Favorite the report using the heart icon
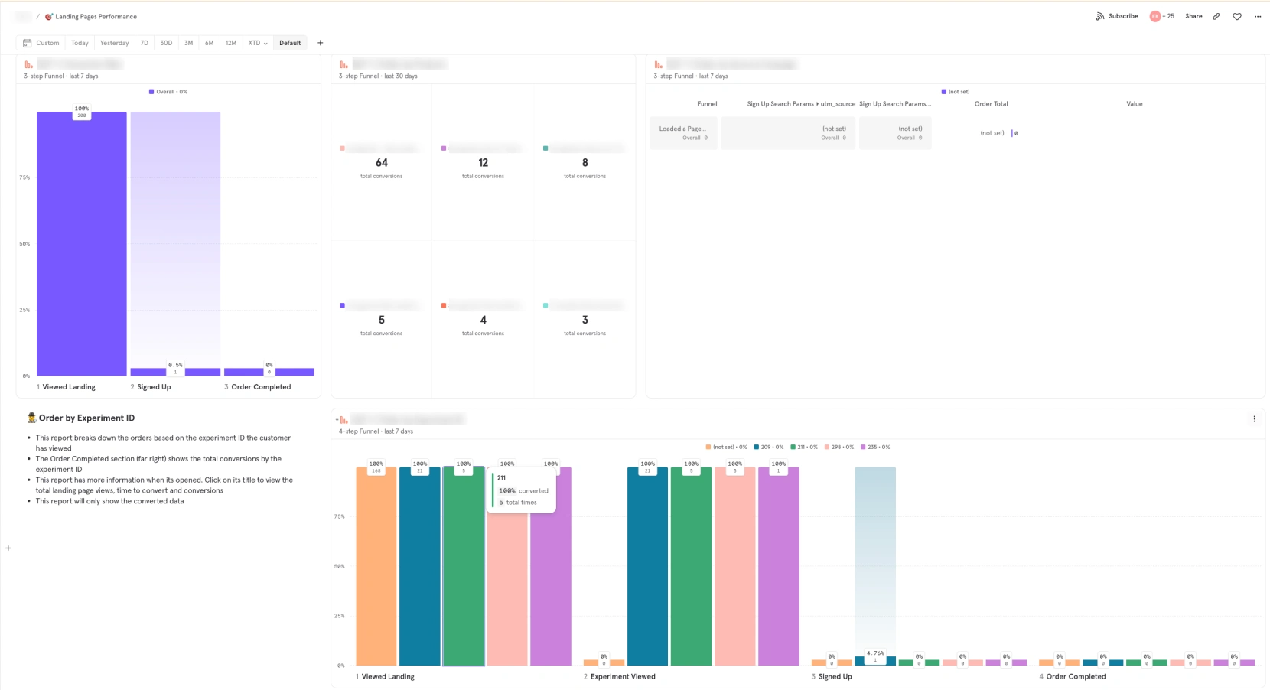 [1237, 16]
